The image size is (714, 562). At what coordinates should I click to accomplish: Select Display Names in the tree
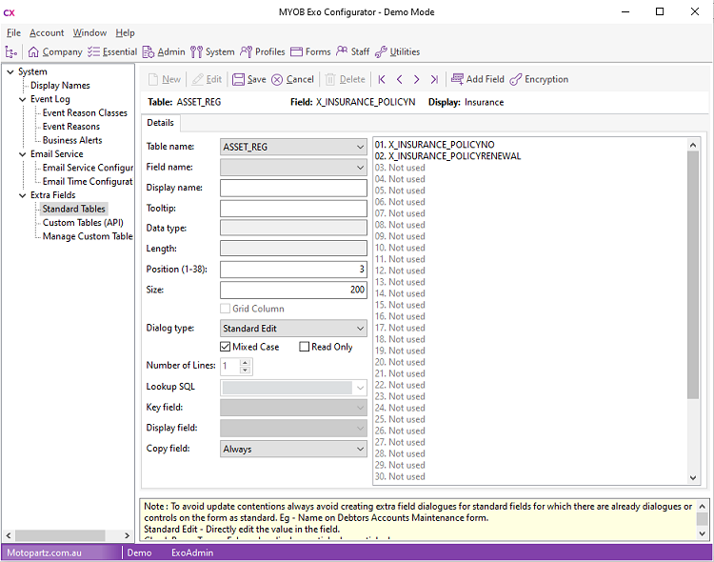[x=60, y=85]
